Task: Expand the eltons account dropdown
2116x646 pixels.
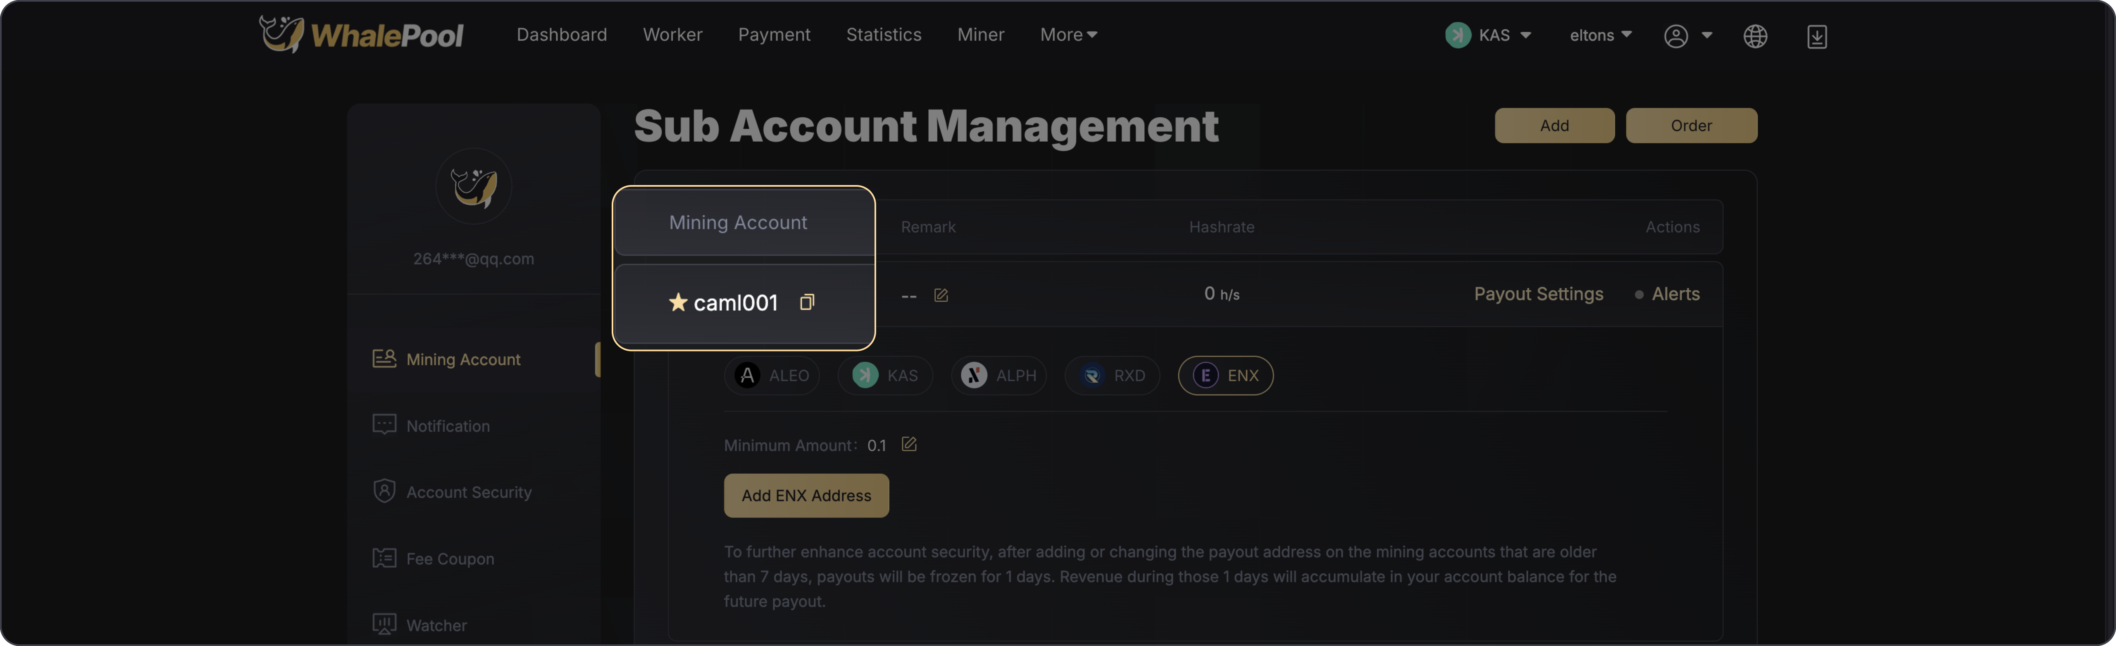Action: [1600, 35]
